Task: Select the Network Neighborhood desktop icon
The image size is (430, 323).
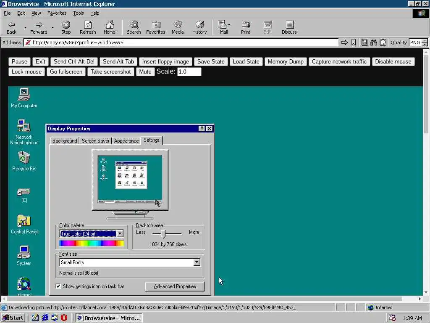Action: (x=24, y=132)
